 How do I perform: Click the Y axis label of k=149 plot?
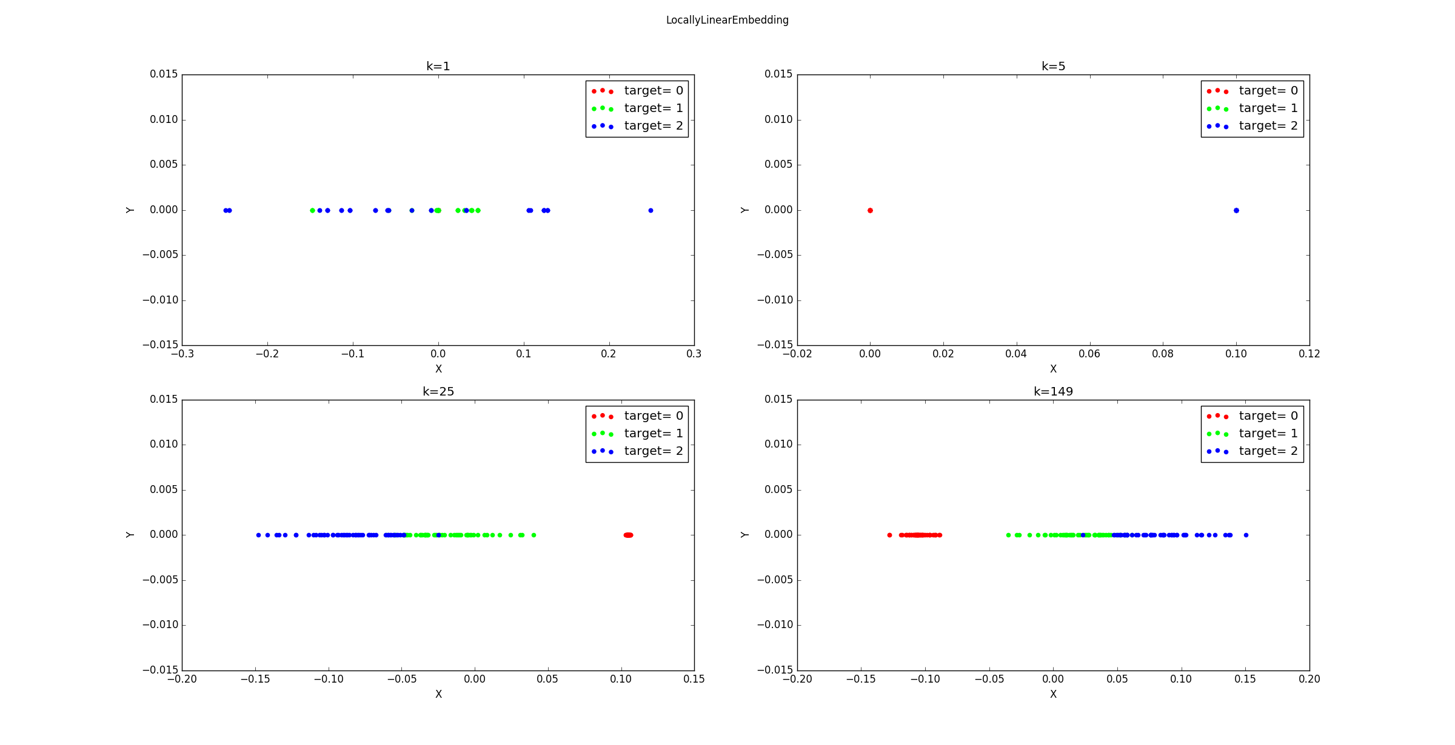click(744, 535)
